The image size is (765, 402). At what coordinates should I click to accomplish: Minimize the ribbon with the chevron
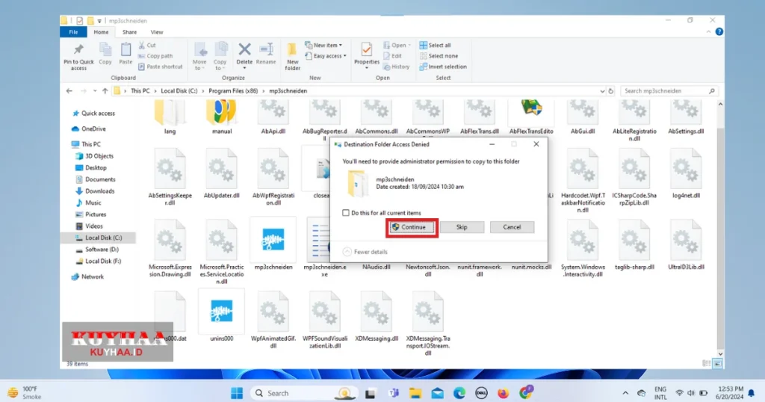(708, 31)
